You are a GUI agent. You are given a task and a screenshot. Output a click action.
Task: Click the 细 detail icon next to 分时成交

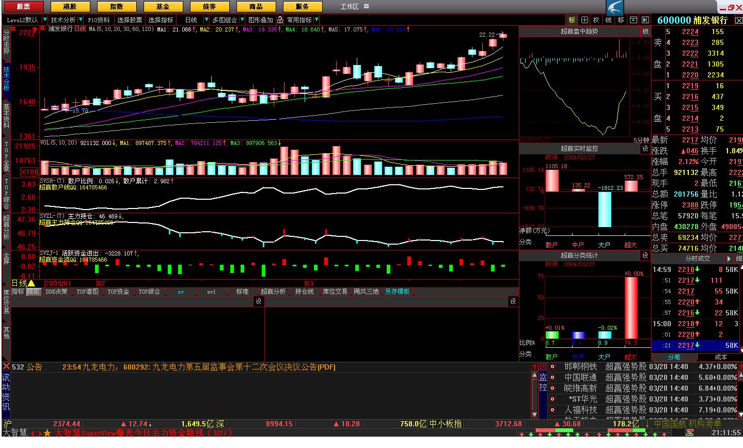(x=738, y=259)
